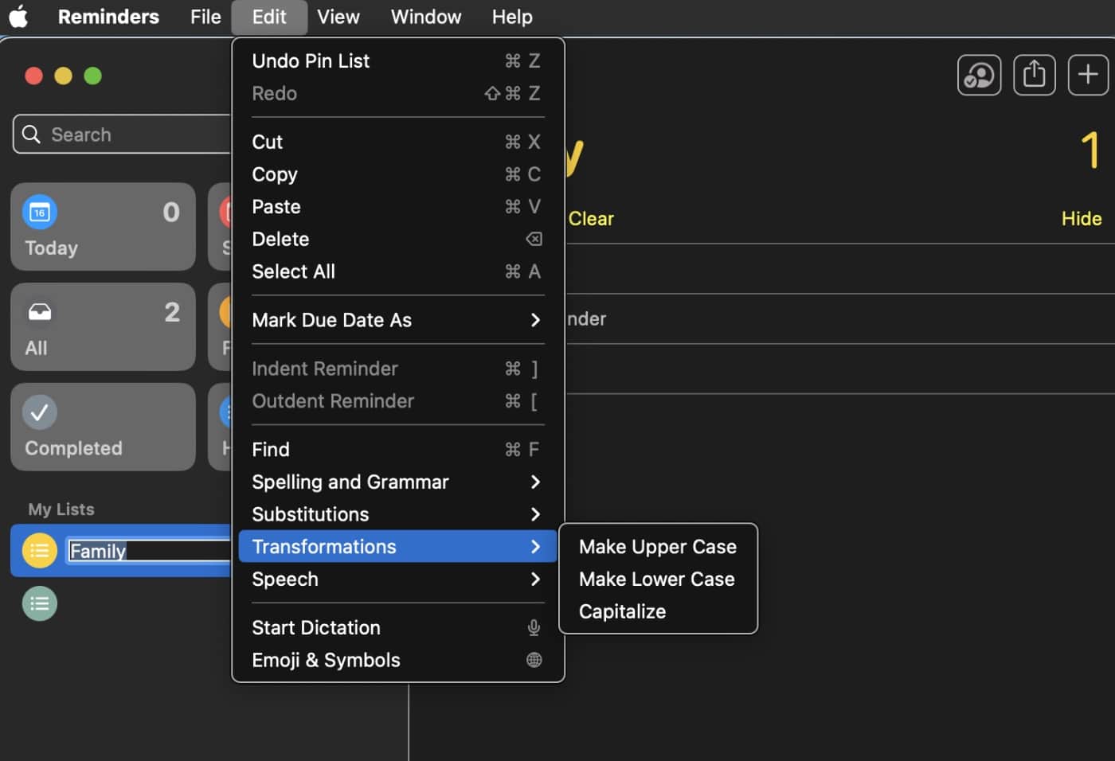Choose Make Upper Case transformation
This screenshot has height=761, width=1115.
point(657,547)
